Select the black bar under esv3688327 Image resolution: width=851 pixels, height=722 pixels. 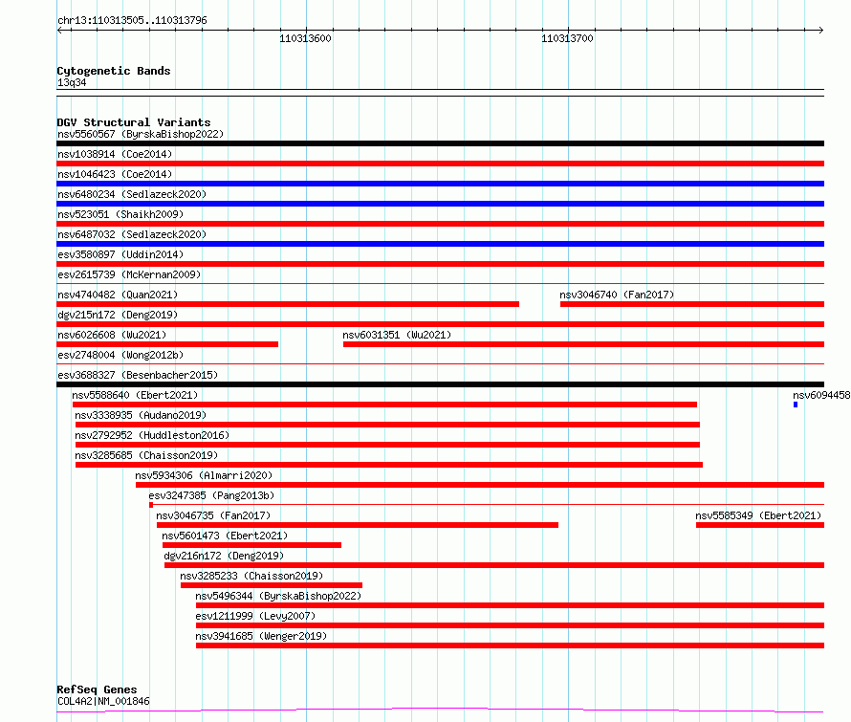tap(440, 384)
